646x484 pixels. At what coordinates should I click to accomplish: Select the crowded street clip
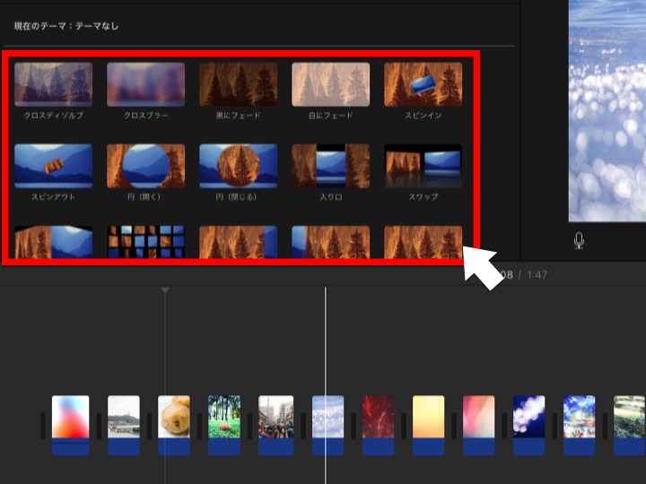(276, 426)
